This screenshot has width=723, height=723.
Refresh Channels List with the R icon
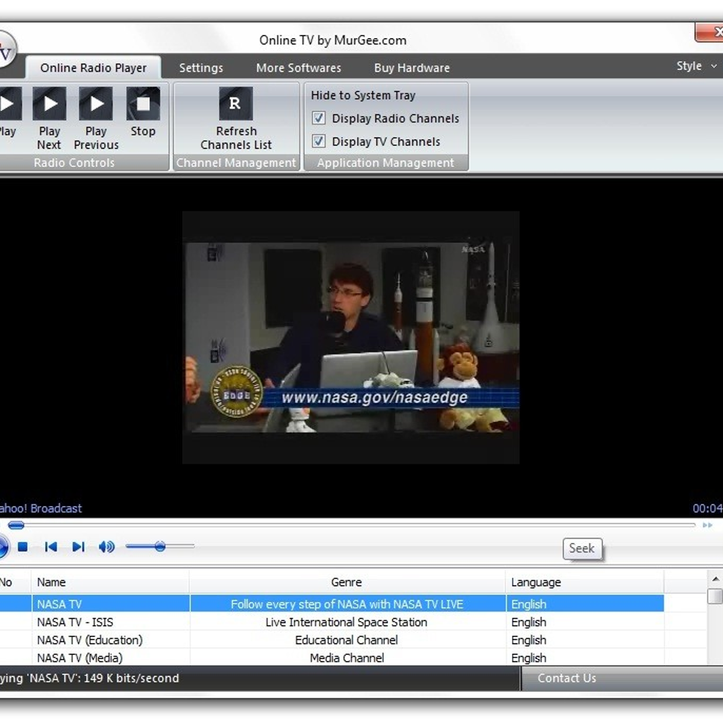click(236, 104)
